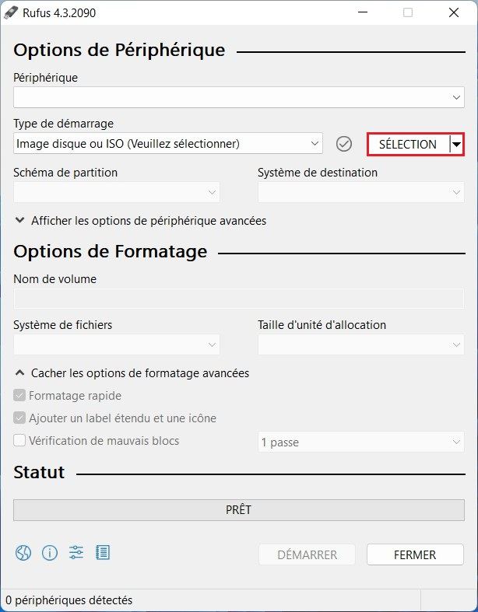Click the Nom de volume field

238,299
